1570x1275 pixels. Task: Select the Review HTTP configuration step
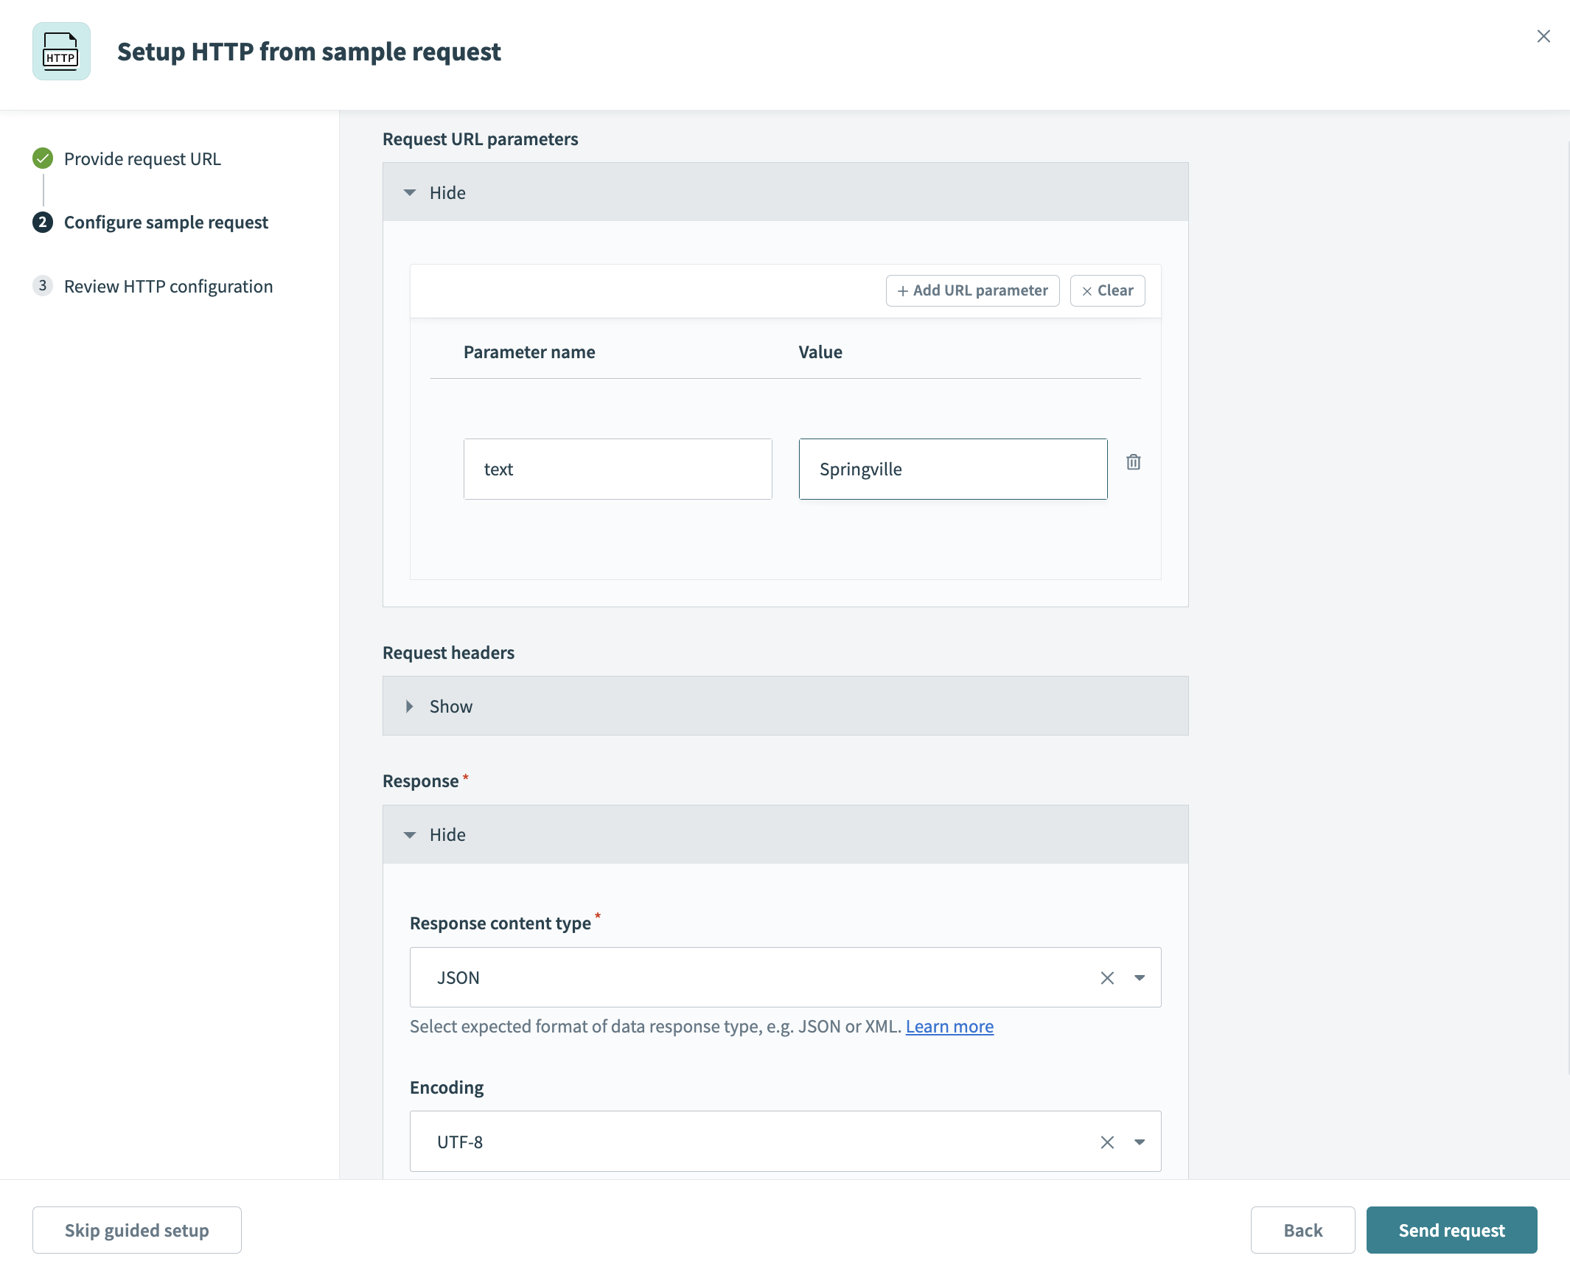tap(168, 287)
